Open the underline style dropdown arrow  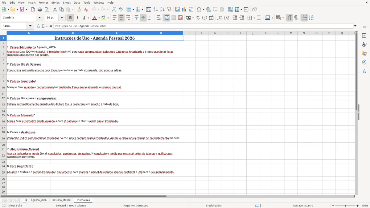point(88,18)
